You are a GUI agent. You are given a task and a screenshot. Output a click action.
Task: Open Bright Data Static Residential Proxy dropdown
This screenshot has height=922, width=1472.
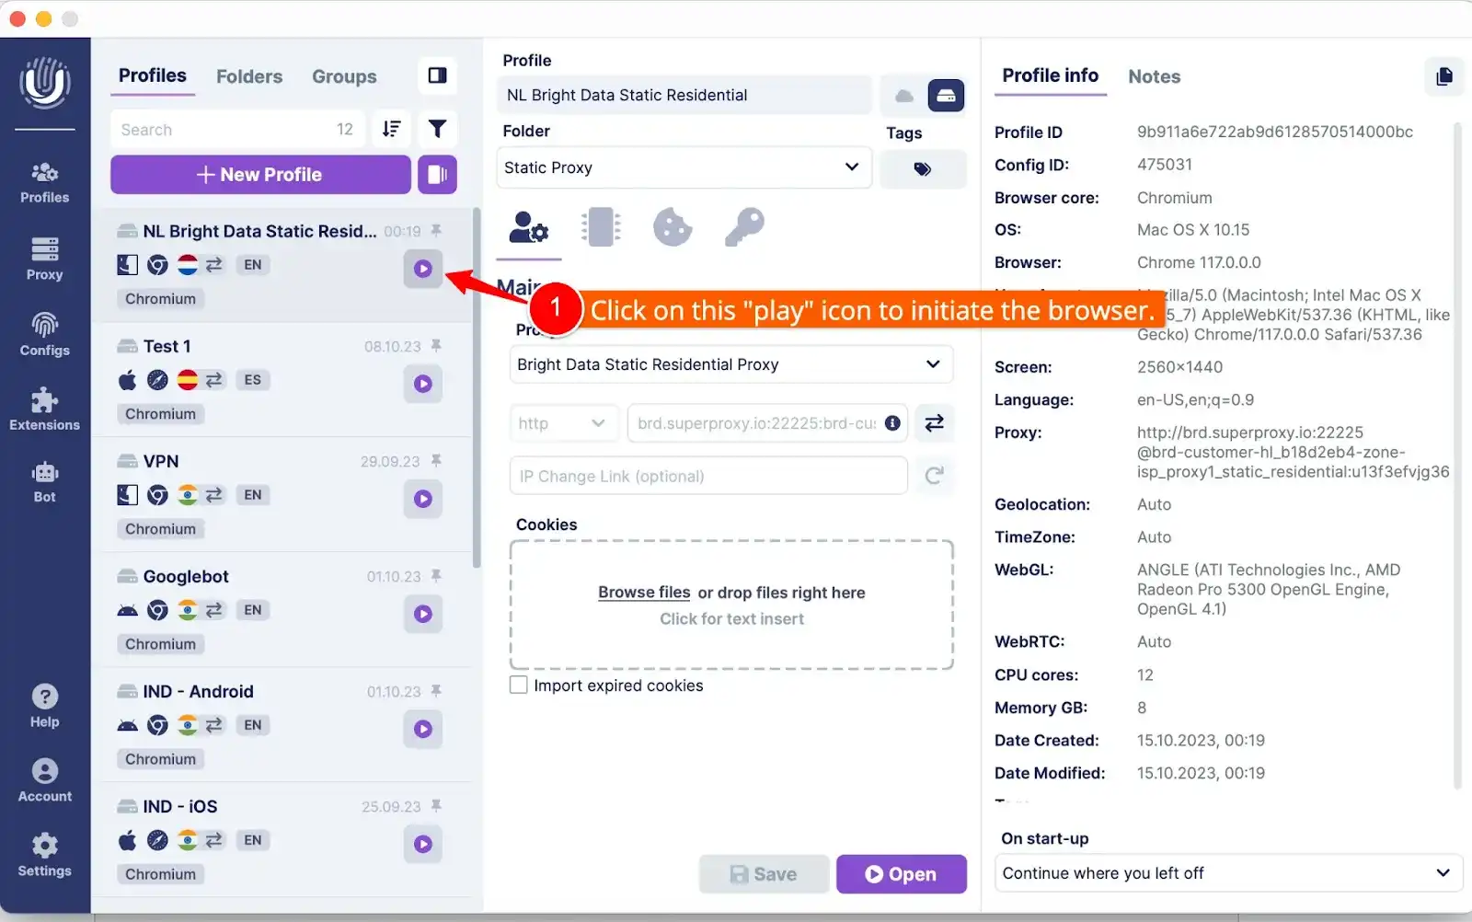point(731,364)
